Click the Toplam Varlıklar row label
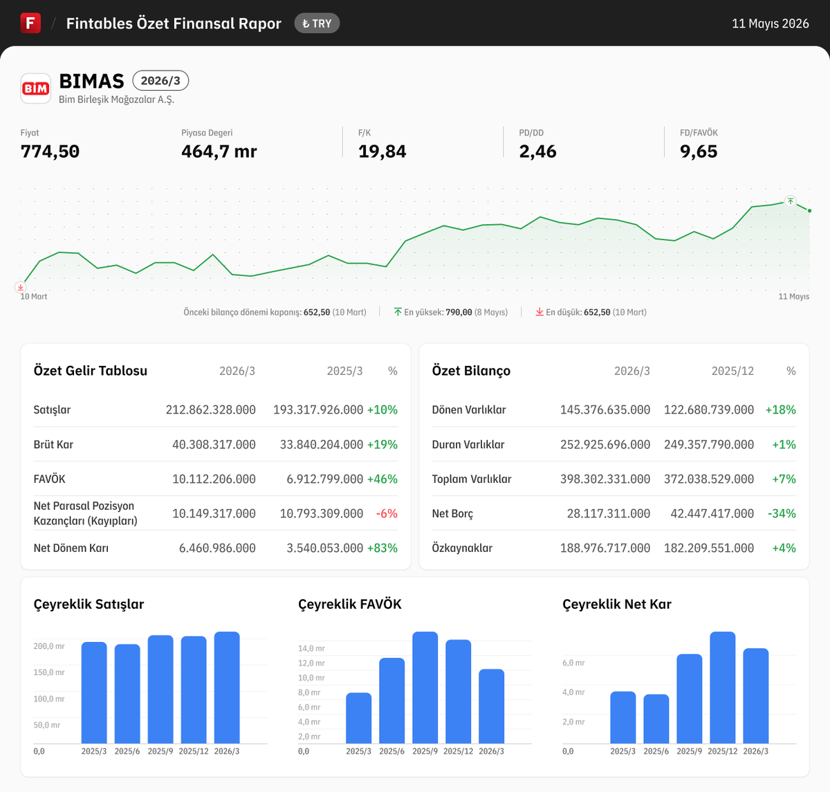This screenshot has width=830, height=792. [472, 479]
